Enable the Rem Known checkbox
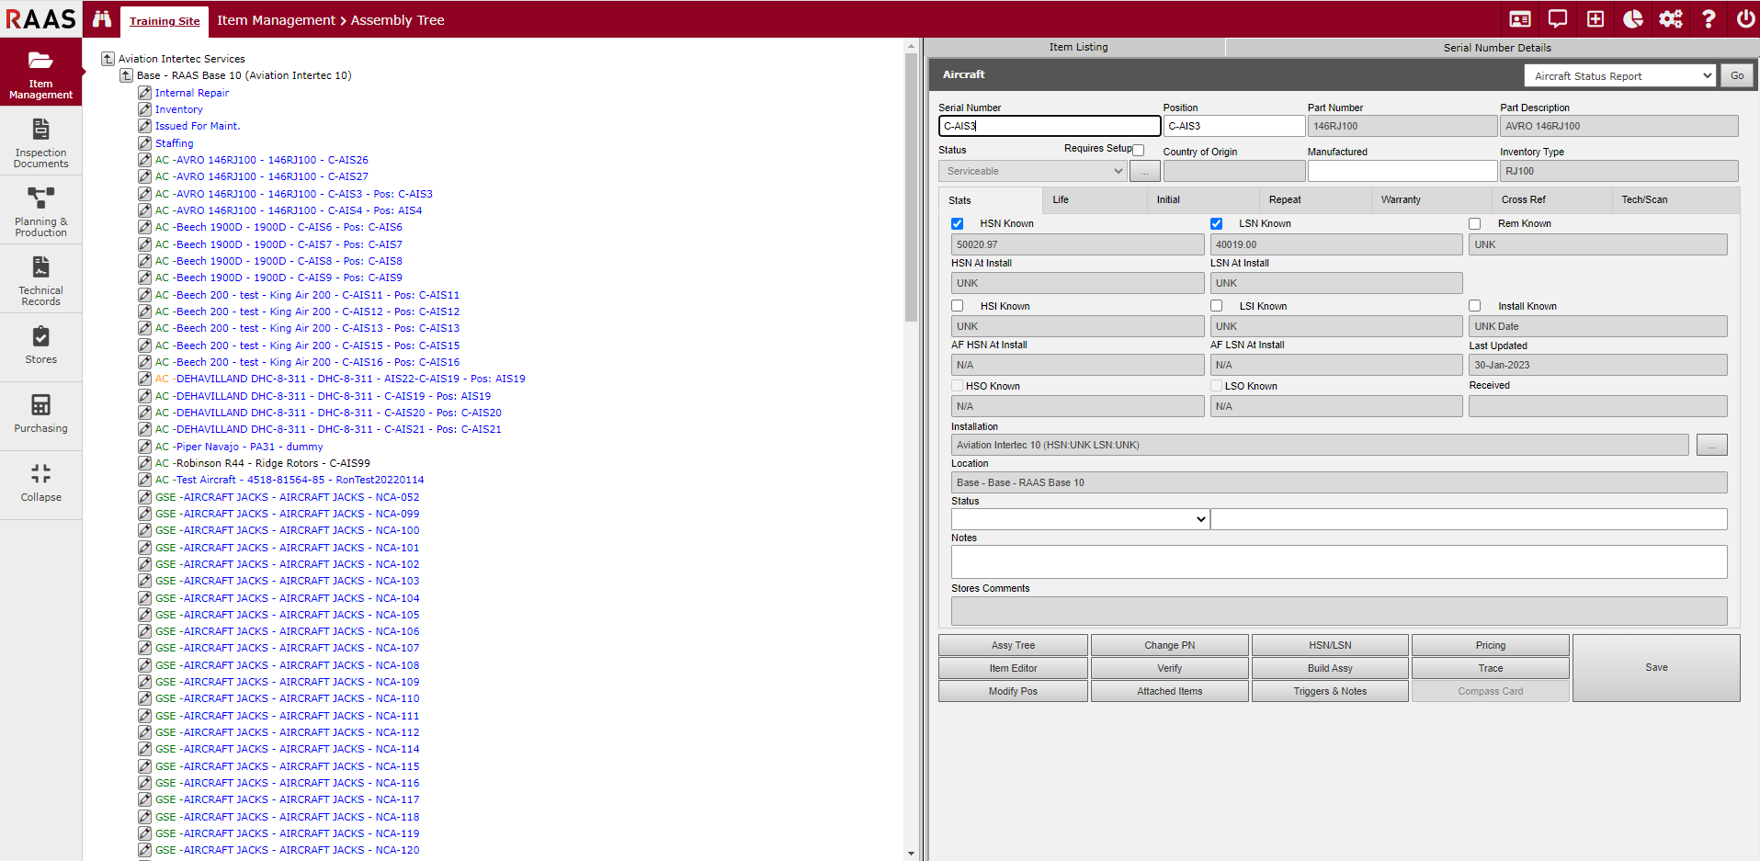1760x861 pixels. pyautogui.click(x=1475, y=224)
